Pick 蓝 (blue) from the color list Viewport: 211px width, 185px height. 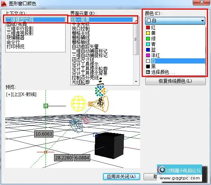[176, 50]
